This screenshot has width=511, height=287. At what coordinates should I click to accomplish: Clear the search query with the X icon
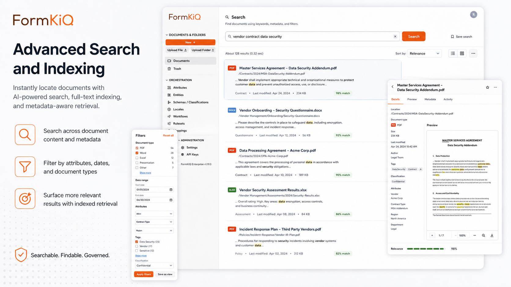click(395, 37)
